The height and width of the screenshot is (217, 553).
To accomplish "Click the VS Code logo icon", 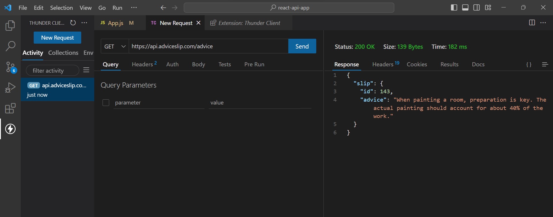I will tap(8, 7).
